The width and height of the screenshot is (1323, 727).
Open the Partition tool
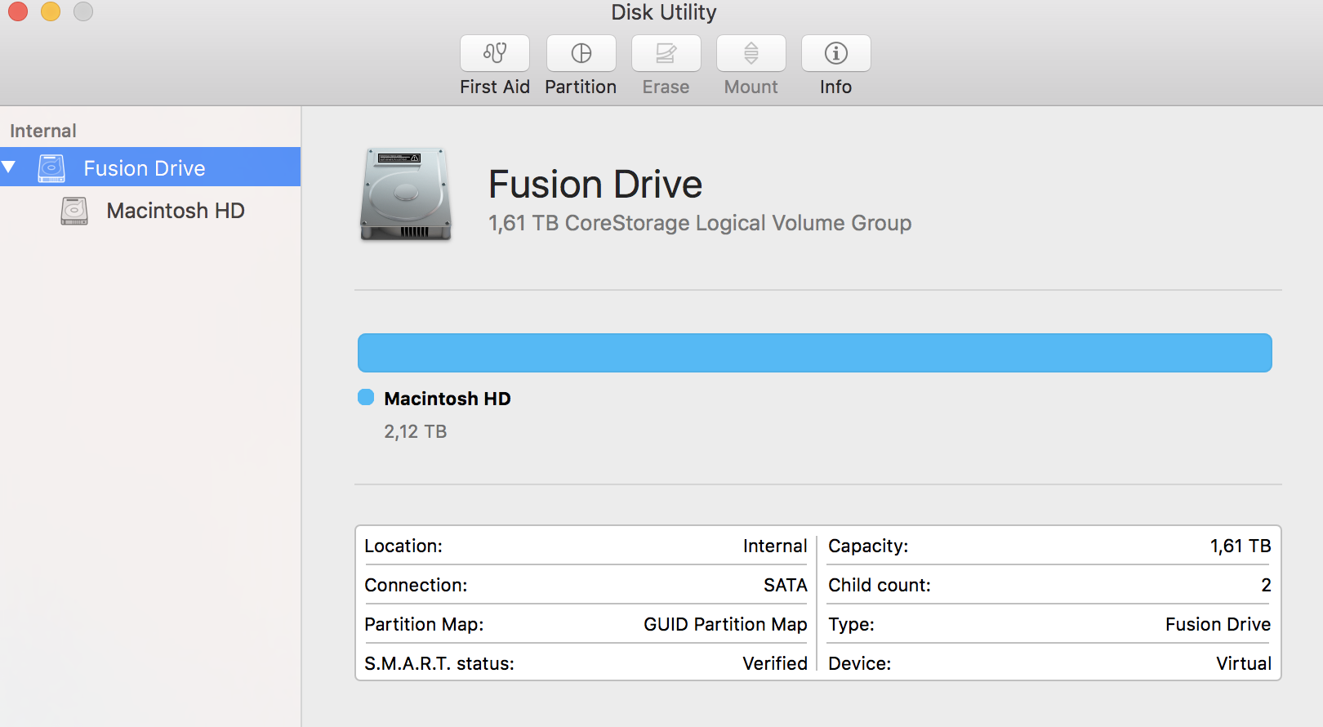581,53
